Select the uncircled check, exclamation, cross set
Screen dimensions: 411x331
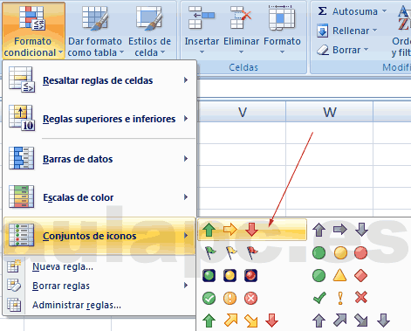[x=339, y=298]
